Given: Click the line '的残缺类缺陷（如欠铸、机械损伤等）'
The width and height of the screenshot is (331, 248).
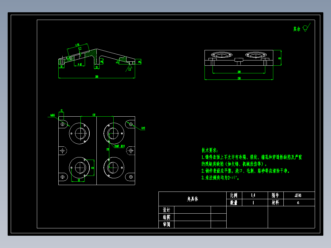Looking at the screenshot, I should tap(234, 164).
